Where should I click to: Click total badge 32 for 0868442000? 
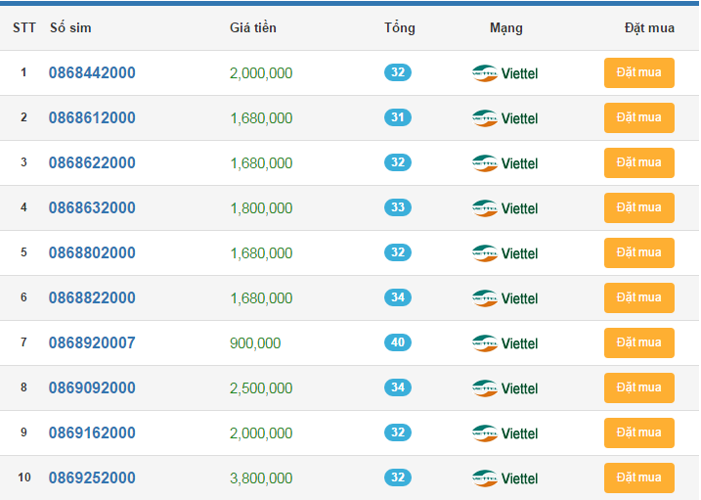(x=398, y=72)
